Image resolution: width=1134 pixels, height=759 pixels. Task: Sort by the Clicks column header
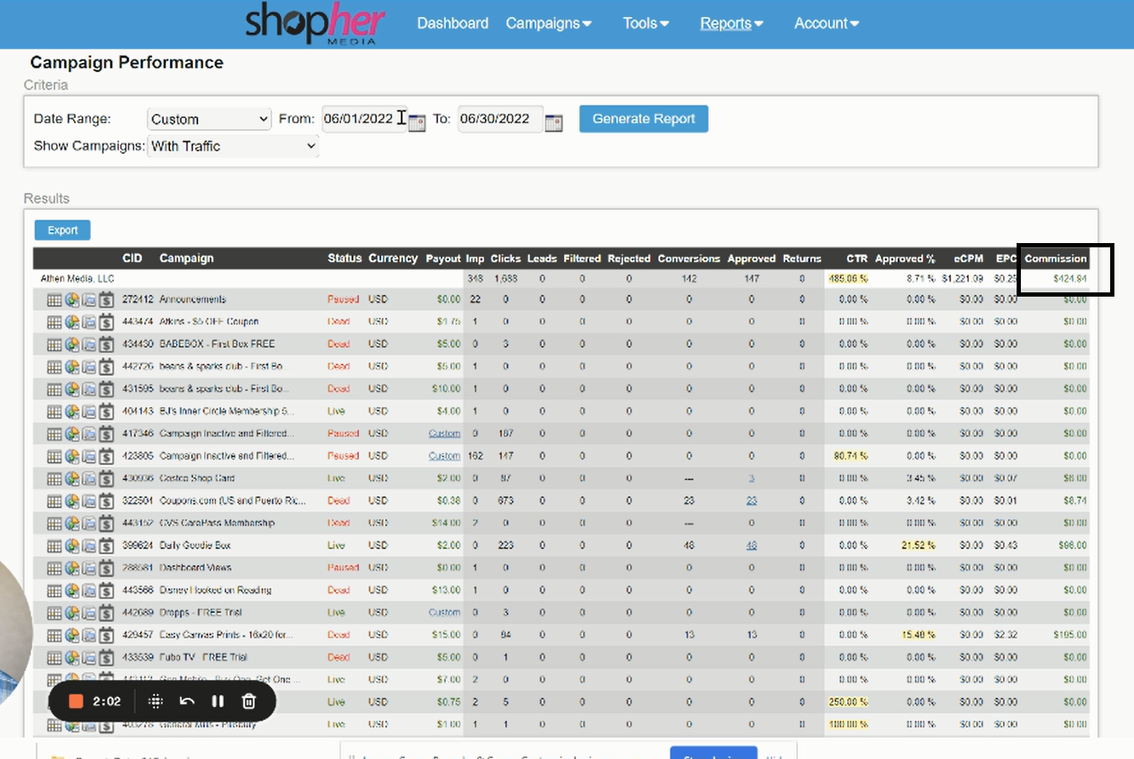click(x=505, y=258)
